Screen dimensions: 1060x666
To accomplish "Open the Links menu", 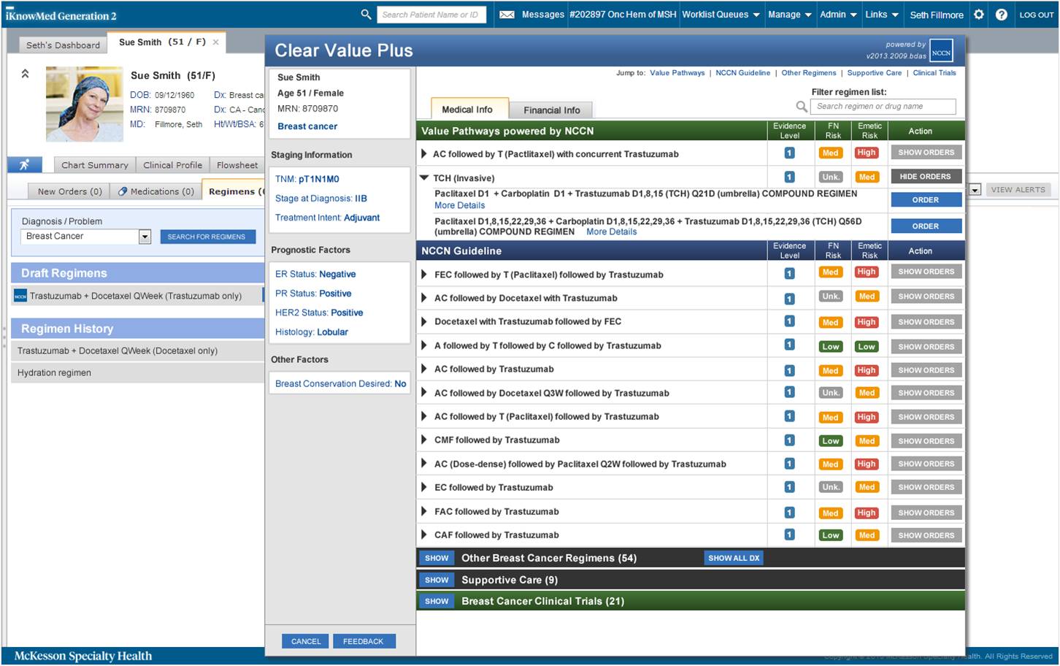I will point(881,15).
